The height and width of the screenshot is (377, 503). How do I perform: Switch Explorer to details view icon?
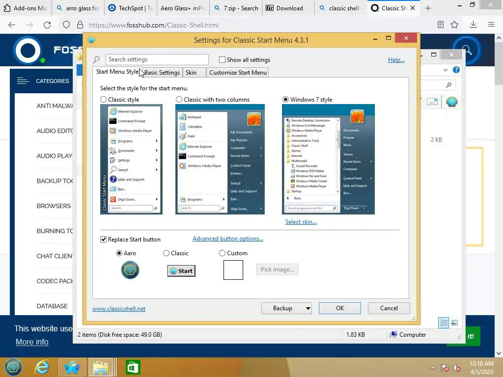pyautogui.click(x=444, y=323)
